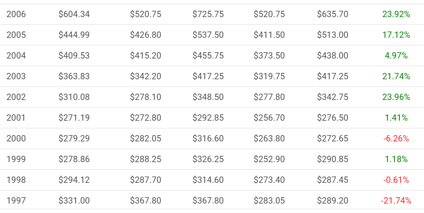Click the 23.92% change value for 2006
This screenshot has width=424, height=213.
396,14
